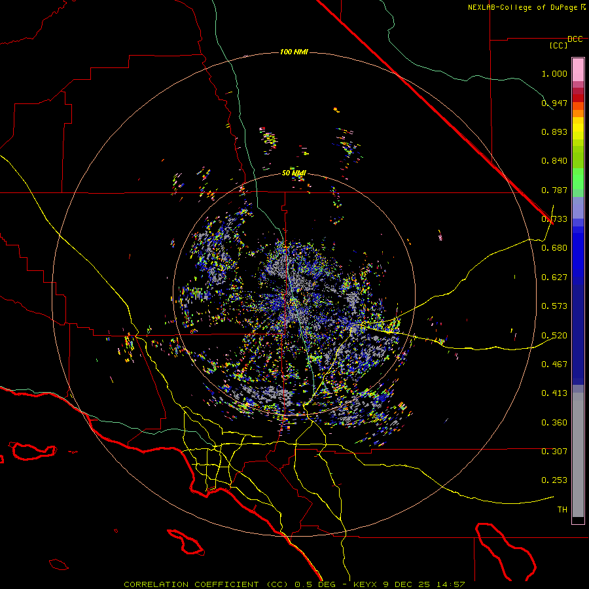Click the 100 NMI range ring label
Image resolution: width=589 pixels, height=589 pixels.
(x=294, y=52)
